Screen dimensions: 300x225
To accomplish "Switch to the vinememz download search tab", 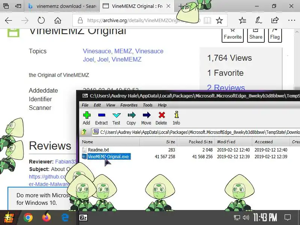I will click(x=61, y=6).
